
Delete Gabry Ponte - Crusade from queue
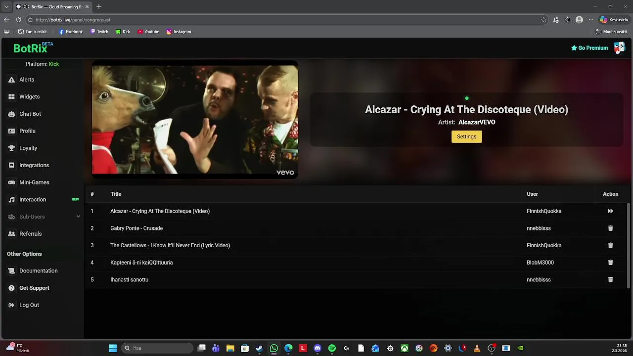coord(610,228)
